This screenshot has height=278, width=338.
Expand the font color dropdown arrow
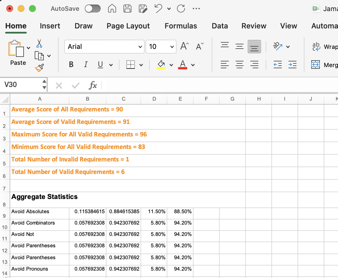(x=193, y=65)
